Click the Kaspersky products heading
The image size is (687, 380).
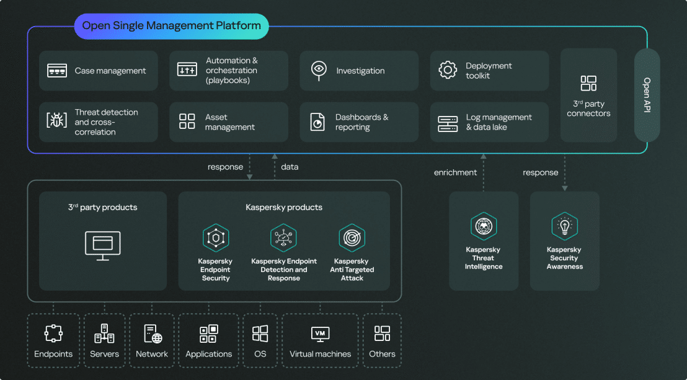coord(284,207)
